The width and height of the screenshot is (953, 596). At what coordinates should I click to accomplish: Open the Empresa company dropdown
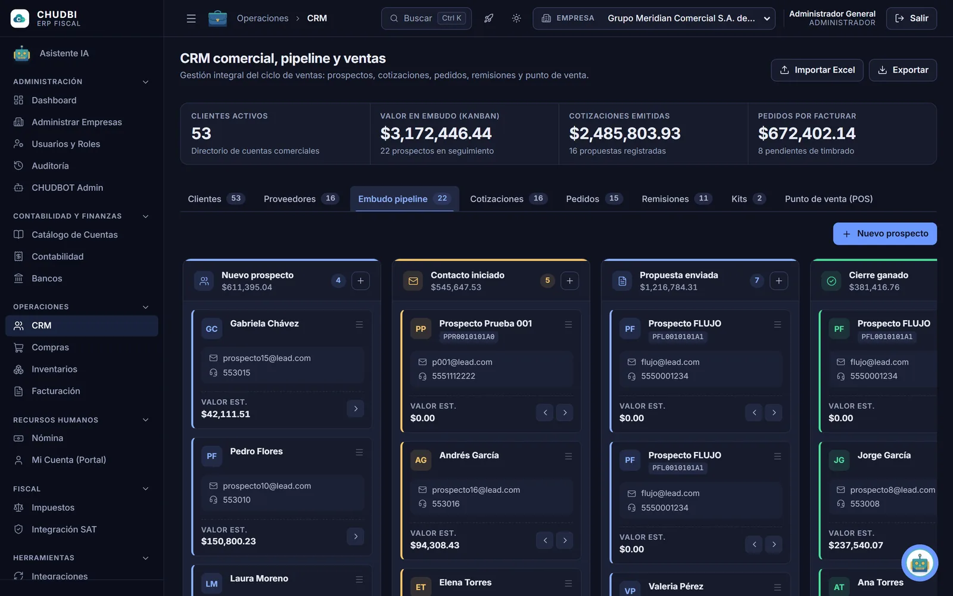(x=654, y=18)
